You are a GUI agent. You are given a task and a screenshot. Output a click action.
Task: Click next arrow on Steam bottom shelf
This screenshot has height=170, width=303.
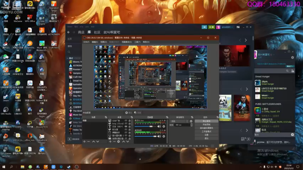247,130
